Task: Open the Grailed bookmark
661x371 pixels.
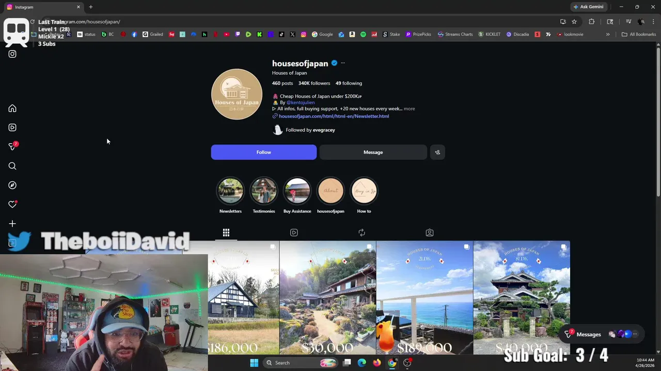Action: (153, 35)
